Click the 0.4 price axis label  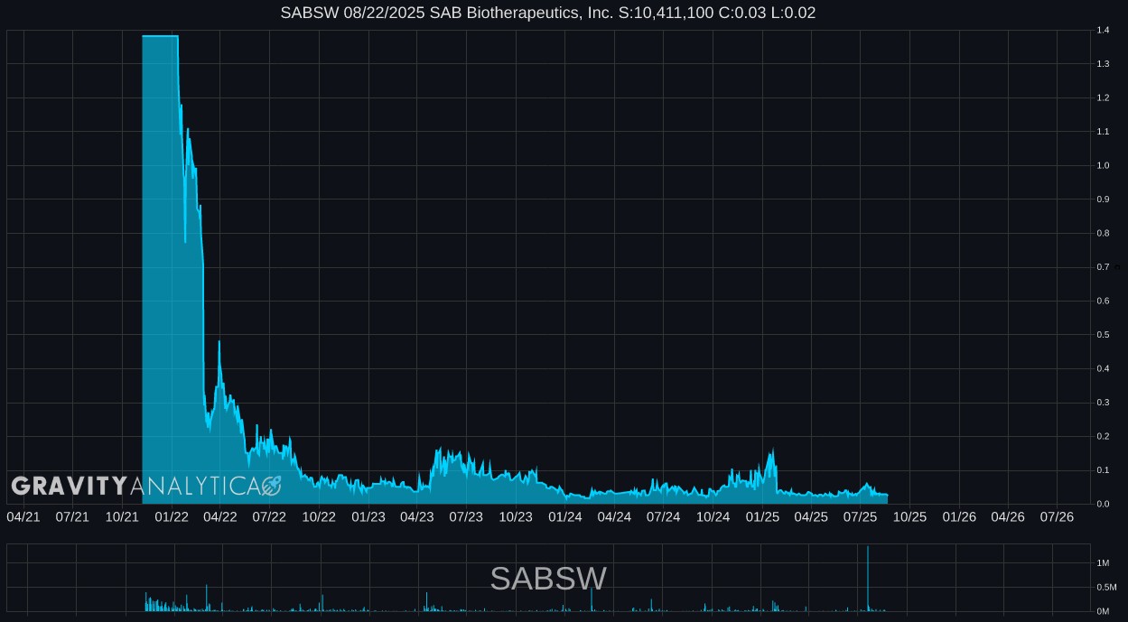click(1103, 368)
